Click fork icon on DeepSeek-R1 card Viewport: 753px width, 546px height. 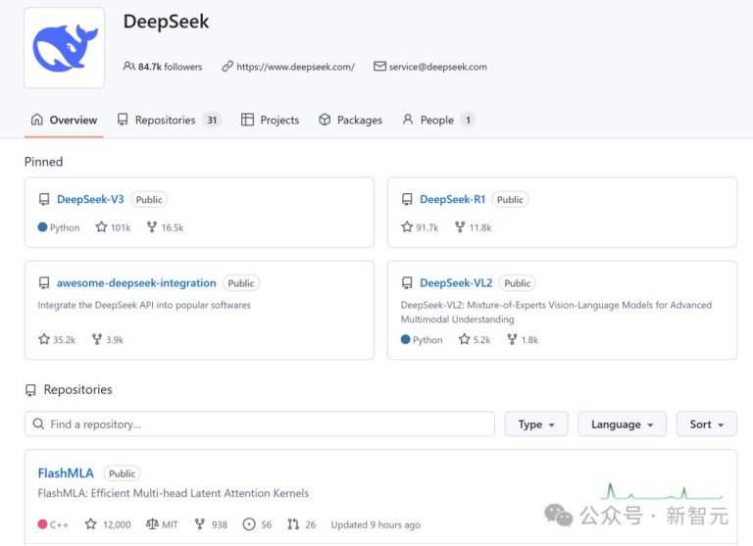point(460,226)
